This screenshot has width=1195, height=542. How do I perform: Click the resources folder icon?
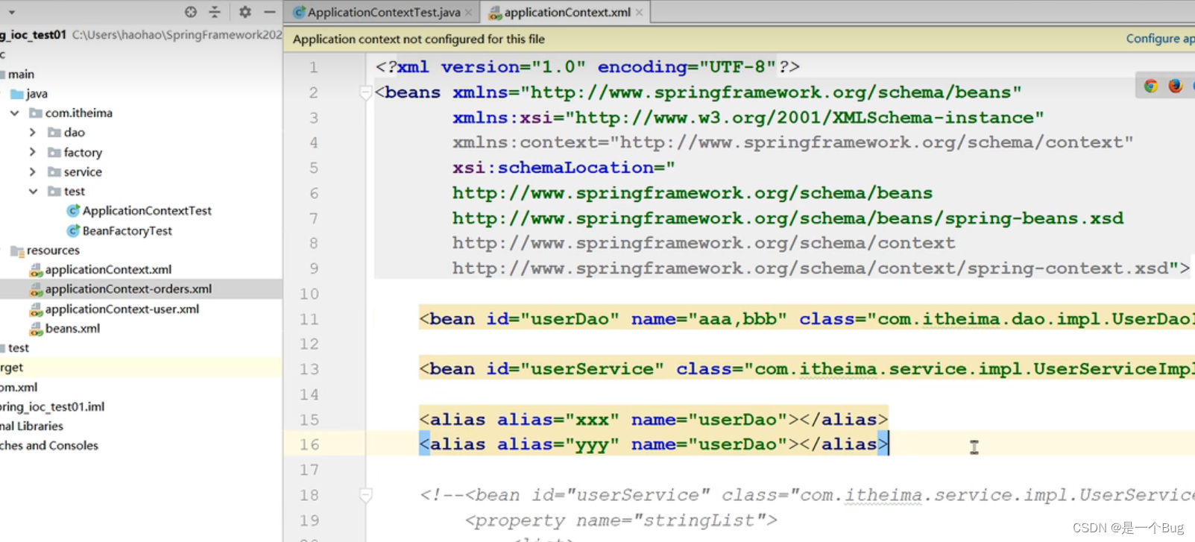17,250
